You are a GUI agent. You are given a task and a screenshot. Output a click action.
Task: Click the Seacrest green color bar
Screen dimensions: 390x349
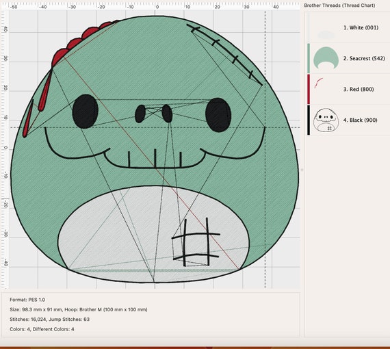click(x=309, y=58)
